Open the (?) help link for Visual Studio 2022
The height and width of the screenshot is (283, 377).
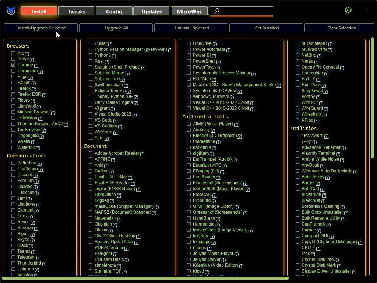point(134,115)
